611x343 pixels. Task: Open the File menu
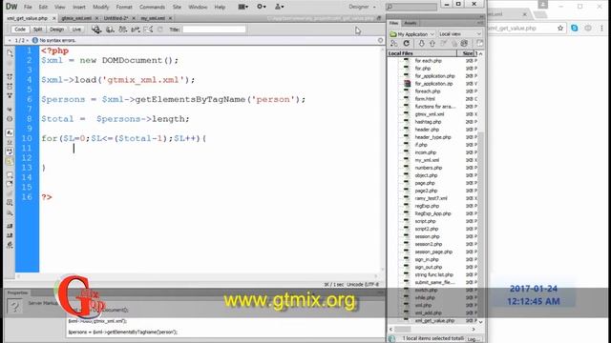tap(28, 7)
